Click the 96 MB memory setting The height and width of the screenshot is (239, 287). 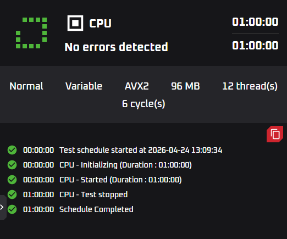click(x=185, y=86)
